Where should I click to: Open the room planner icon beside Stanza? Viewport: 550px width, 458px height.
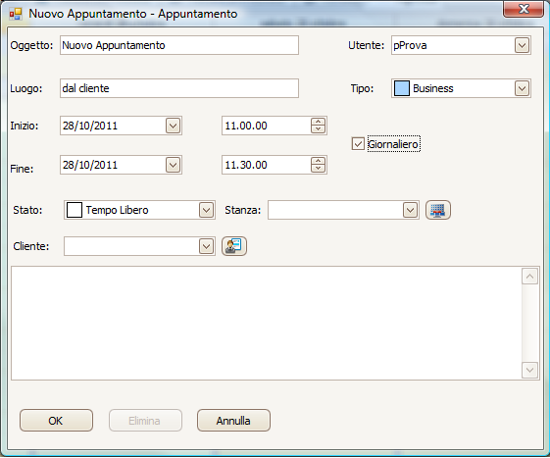[x=438, y=210]
